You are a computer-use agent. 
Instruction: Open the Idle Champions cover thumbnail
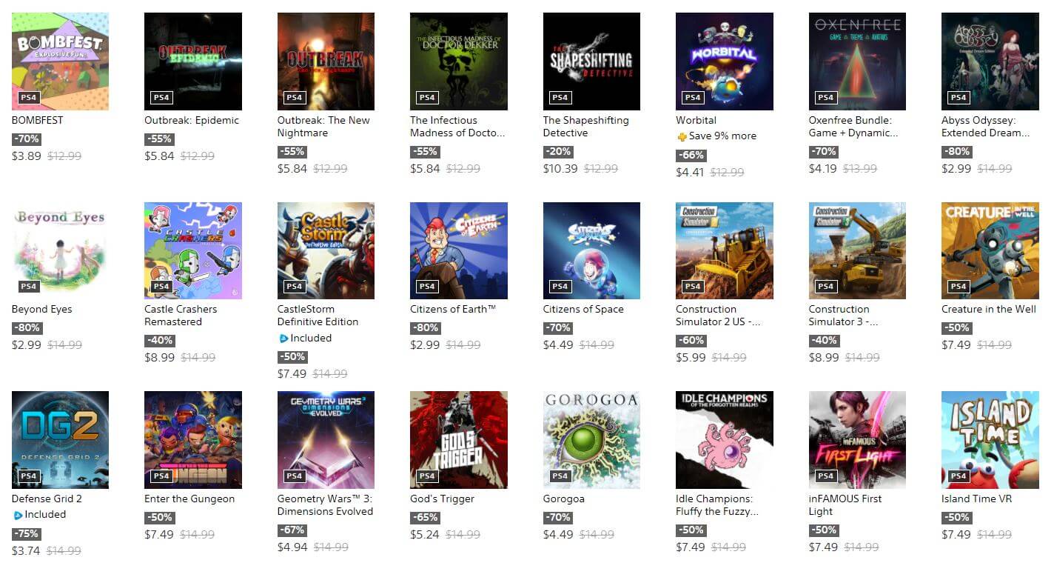click(x=725, y=440)
